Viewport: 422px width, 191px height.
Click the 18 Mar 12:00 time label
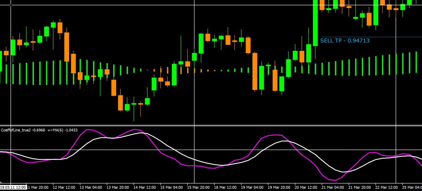point(225,188)
